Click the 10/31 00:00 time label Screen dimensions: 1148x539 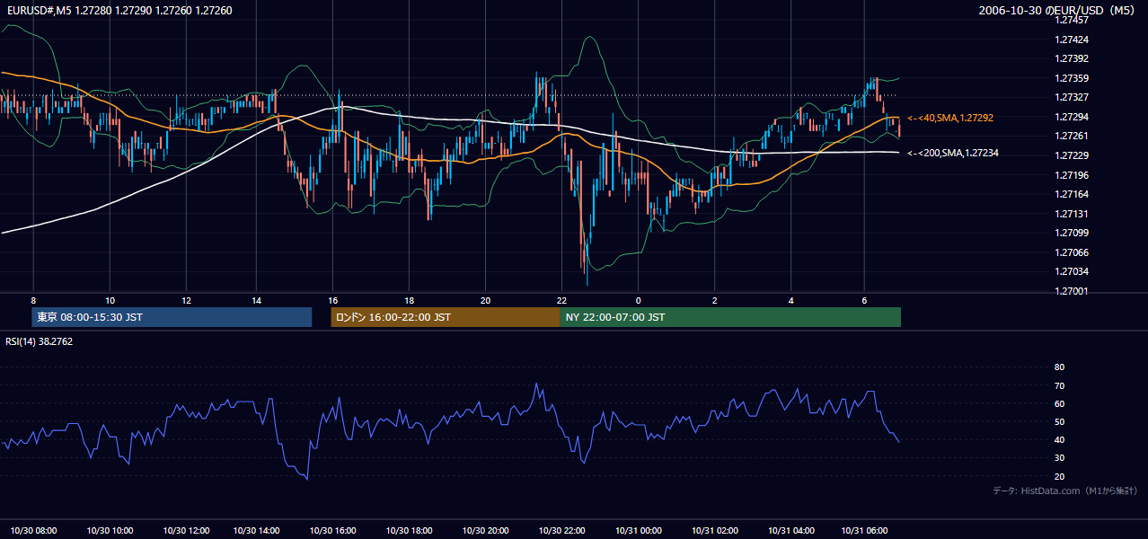coord(638,530)
